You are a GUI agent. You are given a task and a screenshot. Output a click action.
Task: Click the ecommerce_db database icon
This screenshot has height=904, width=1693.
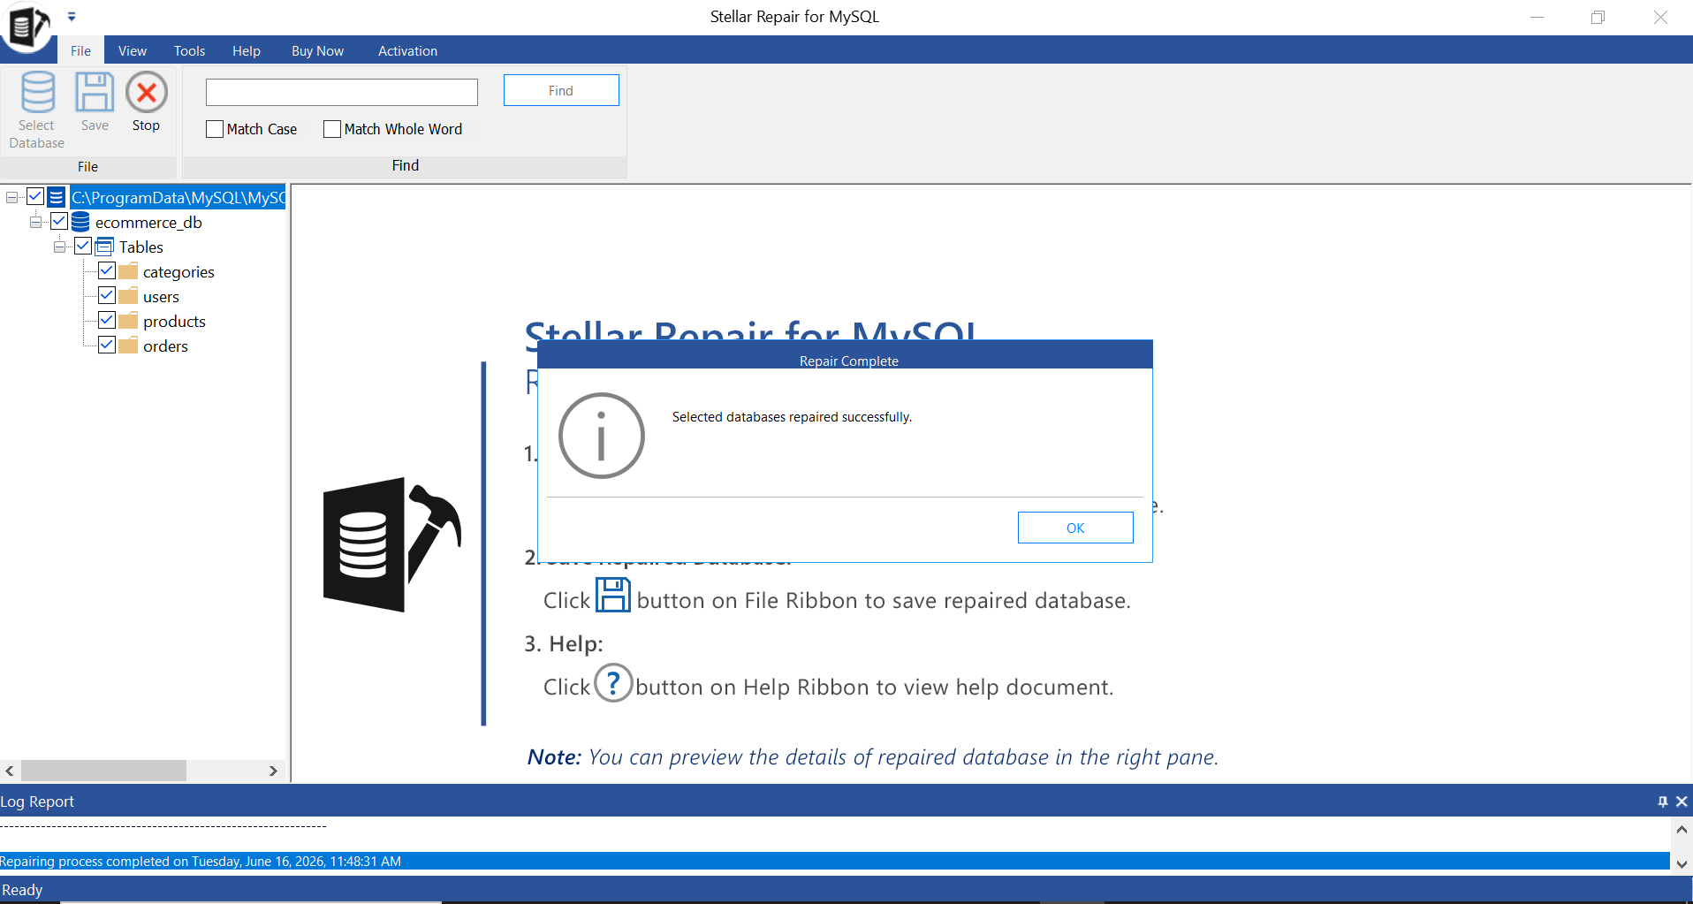[x=80, y=222]
